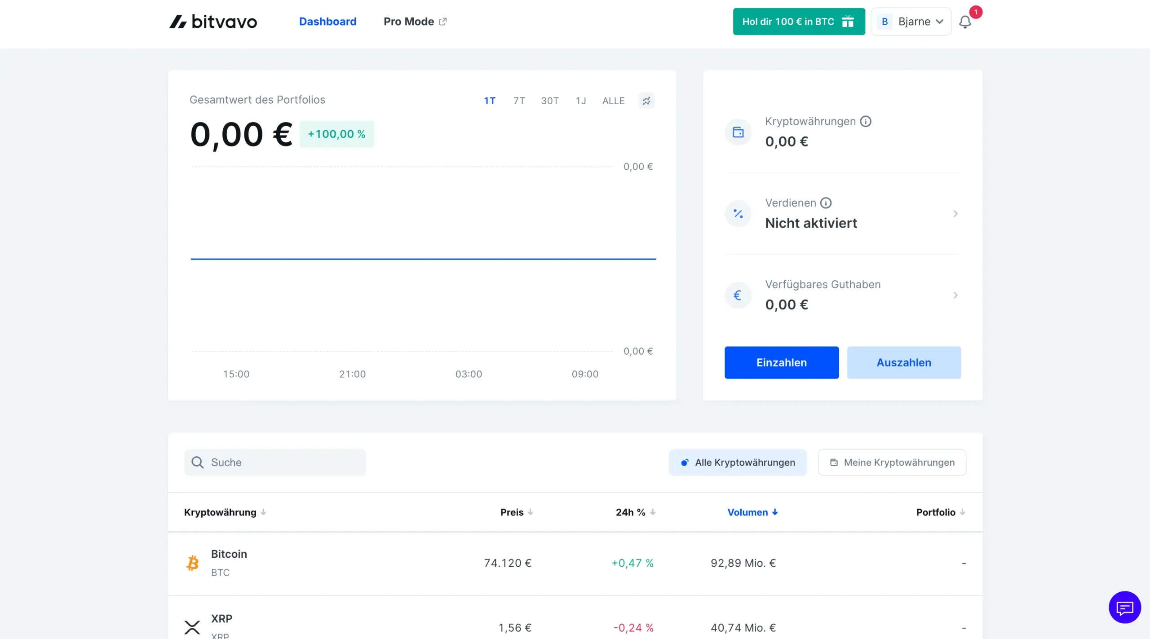Select Alle Kryptowährungen filter
The image size is (1150, 639).
(738, 462)
